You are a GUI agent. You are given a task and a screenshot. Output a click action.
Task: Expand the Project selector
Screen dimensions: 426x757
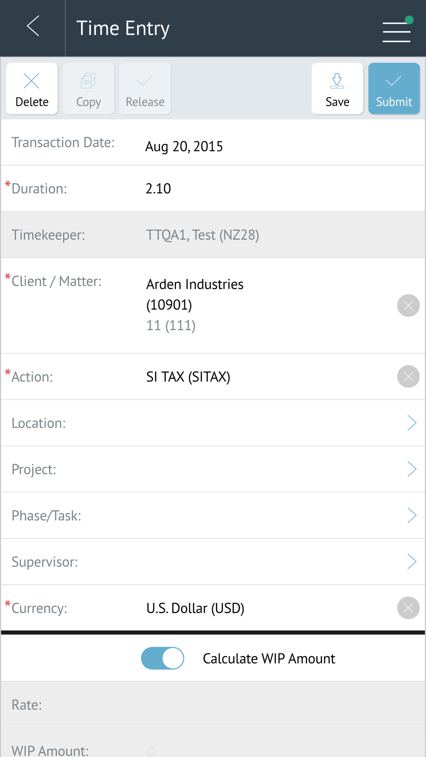[x=213, y=469]
